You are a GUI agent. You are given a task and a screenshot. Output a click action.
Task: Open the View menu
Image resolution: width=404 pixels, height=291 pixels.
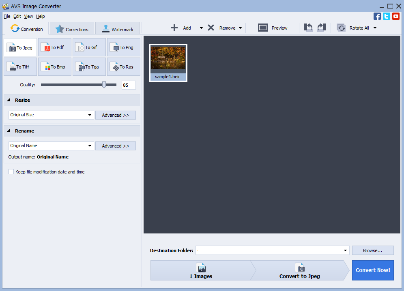pyautogui.click(x=28, y=16)
